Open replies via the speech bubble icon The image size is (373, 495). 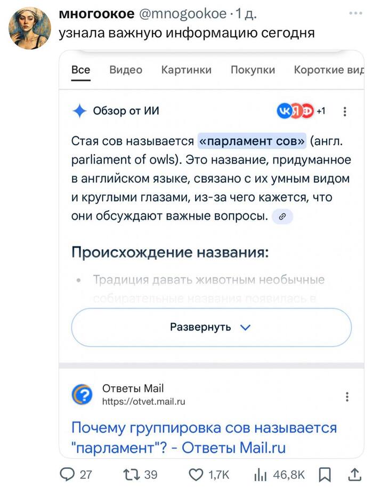[67, 474]
